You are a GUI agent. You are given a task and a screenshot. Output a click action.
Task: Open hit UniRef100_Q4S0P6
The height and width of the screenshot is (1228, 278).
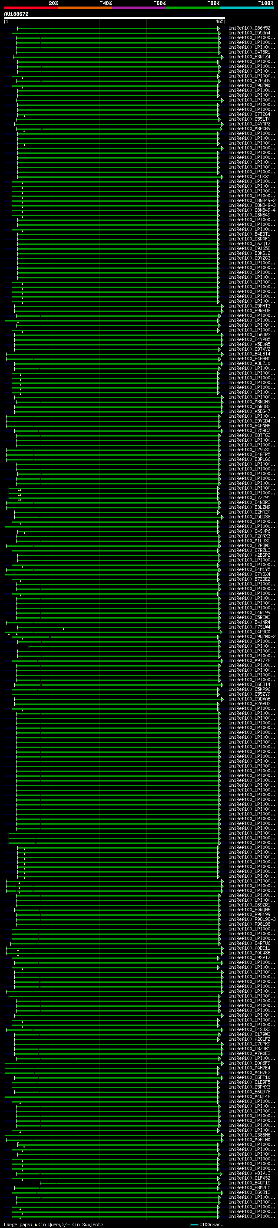point(249,531)
